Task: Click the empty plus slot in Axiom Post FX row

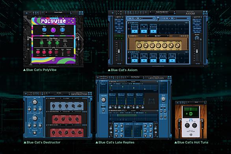Action: point(181,58)
